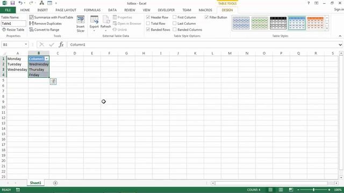
Task: Toggle the Header Row checkbox
Action: [148, 17]
